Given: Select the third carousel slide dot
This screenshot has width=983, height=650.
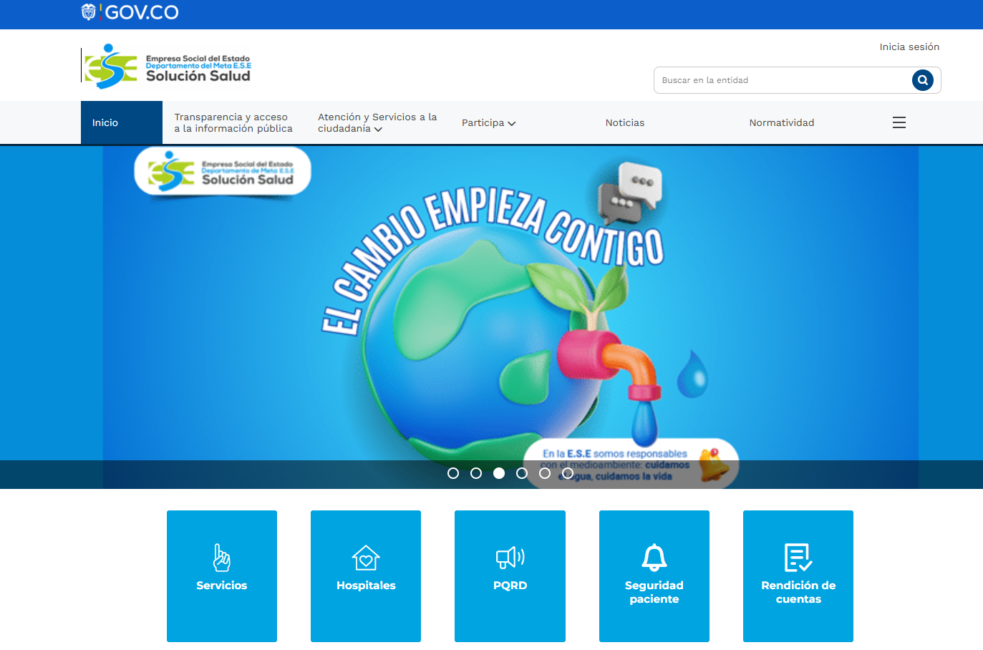Looking at the screenshot, I should click(x=499, y=473).
